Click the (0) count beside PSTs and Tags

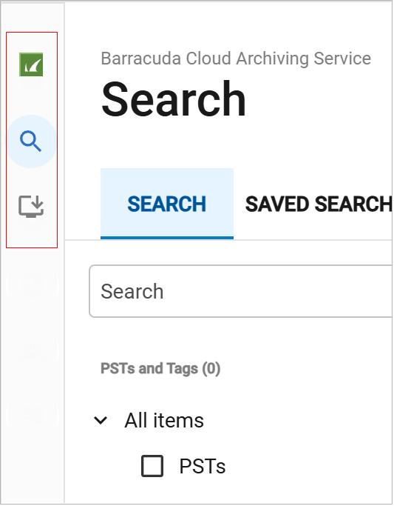coord(211,368)
